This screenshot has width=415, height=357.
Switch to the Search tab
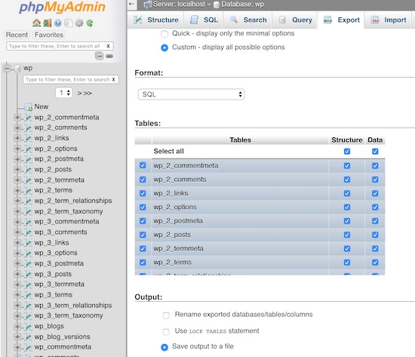coord(248,20)
